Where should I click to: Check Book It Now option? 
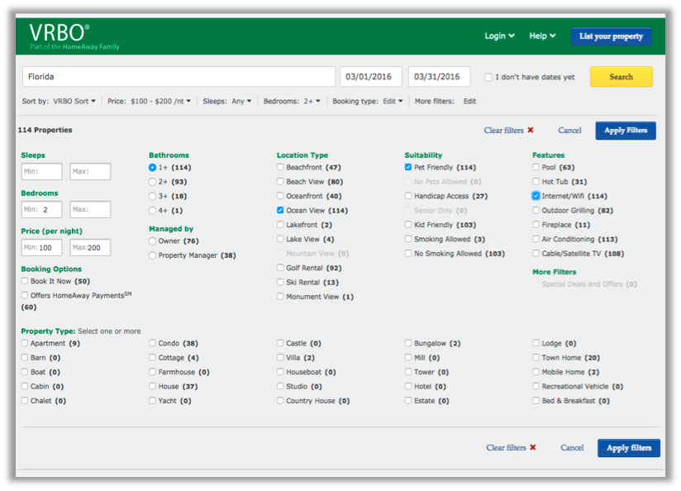pos(25,281)
